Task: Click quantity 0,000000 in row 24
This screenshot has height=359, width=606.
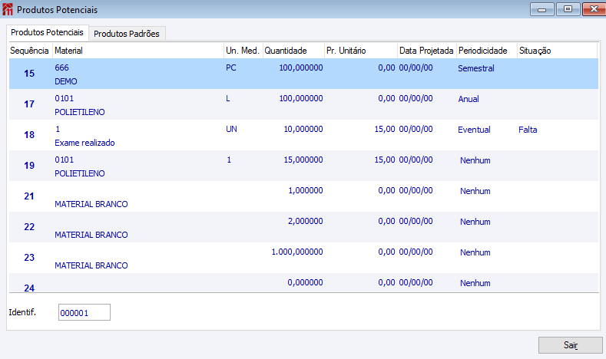Action: [x=306, y=282]
